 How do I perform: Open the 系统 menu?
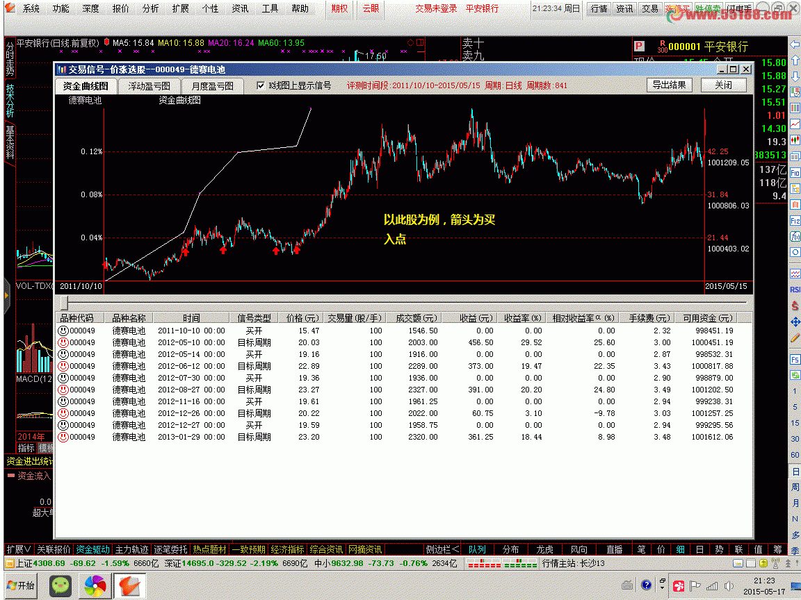[x=31, y=8]
